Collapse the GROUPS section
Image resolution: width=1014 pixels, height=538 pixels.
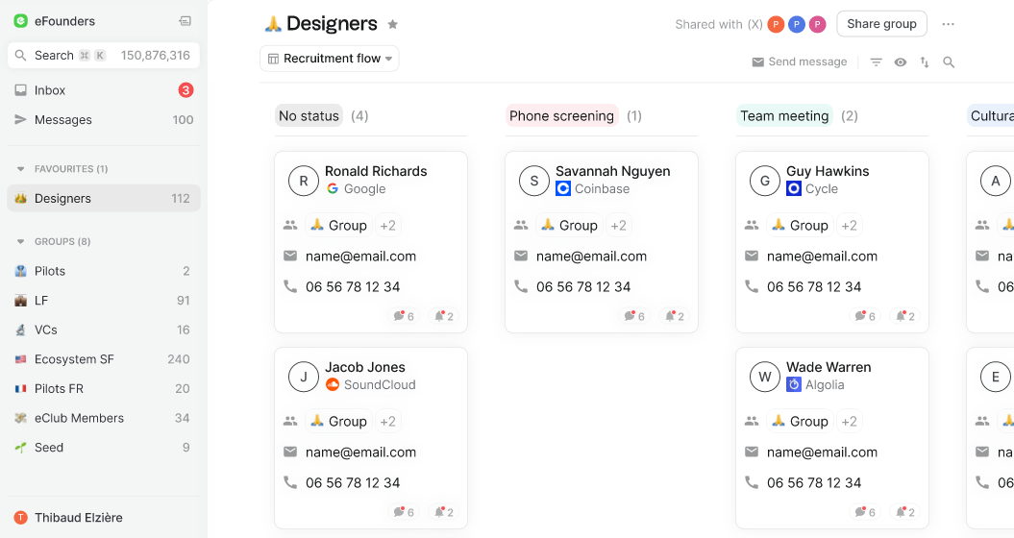[21, 241]
